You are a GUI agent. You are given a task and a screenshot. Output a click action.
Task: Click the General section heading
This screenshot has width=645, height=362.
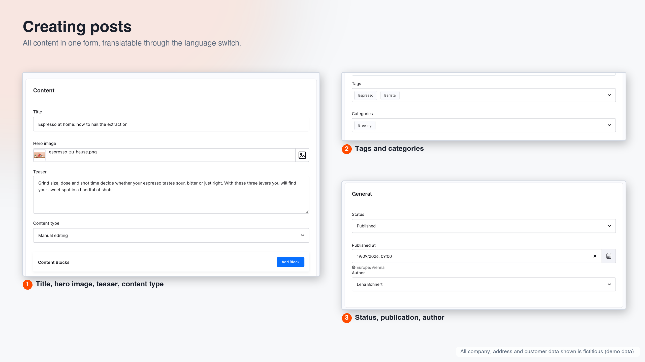point(362,194)
